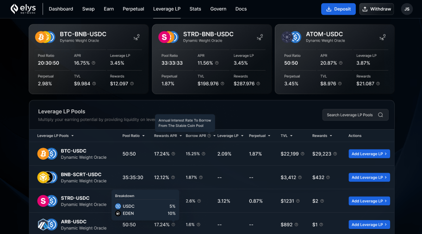
Task: Click info icon beside ARB-USDC 1.6% borrow APR
Action: (199, 225)
